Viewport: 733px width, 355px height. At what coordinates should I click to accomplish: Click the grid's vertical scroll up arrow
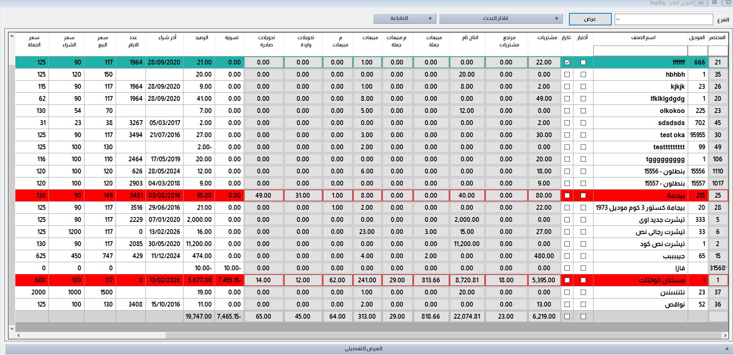[12, 36]
